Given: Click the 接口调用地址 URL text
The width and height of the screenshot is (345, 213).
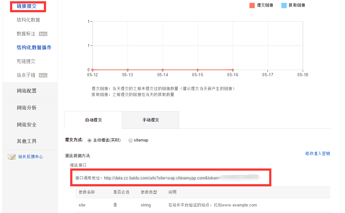Looking at the screenshot, I should pyautogui.click(x=162, y=178).
